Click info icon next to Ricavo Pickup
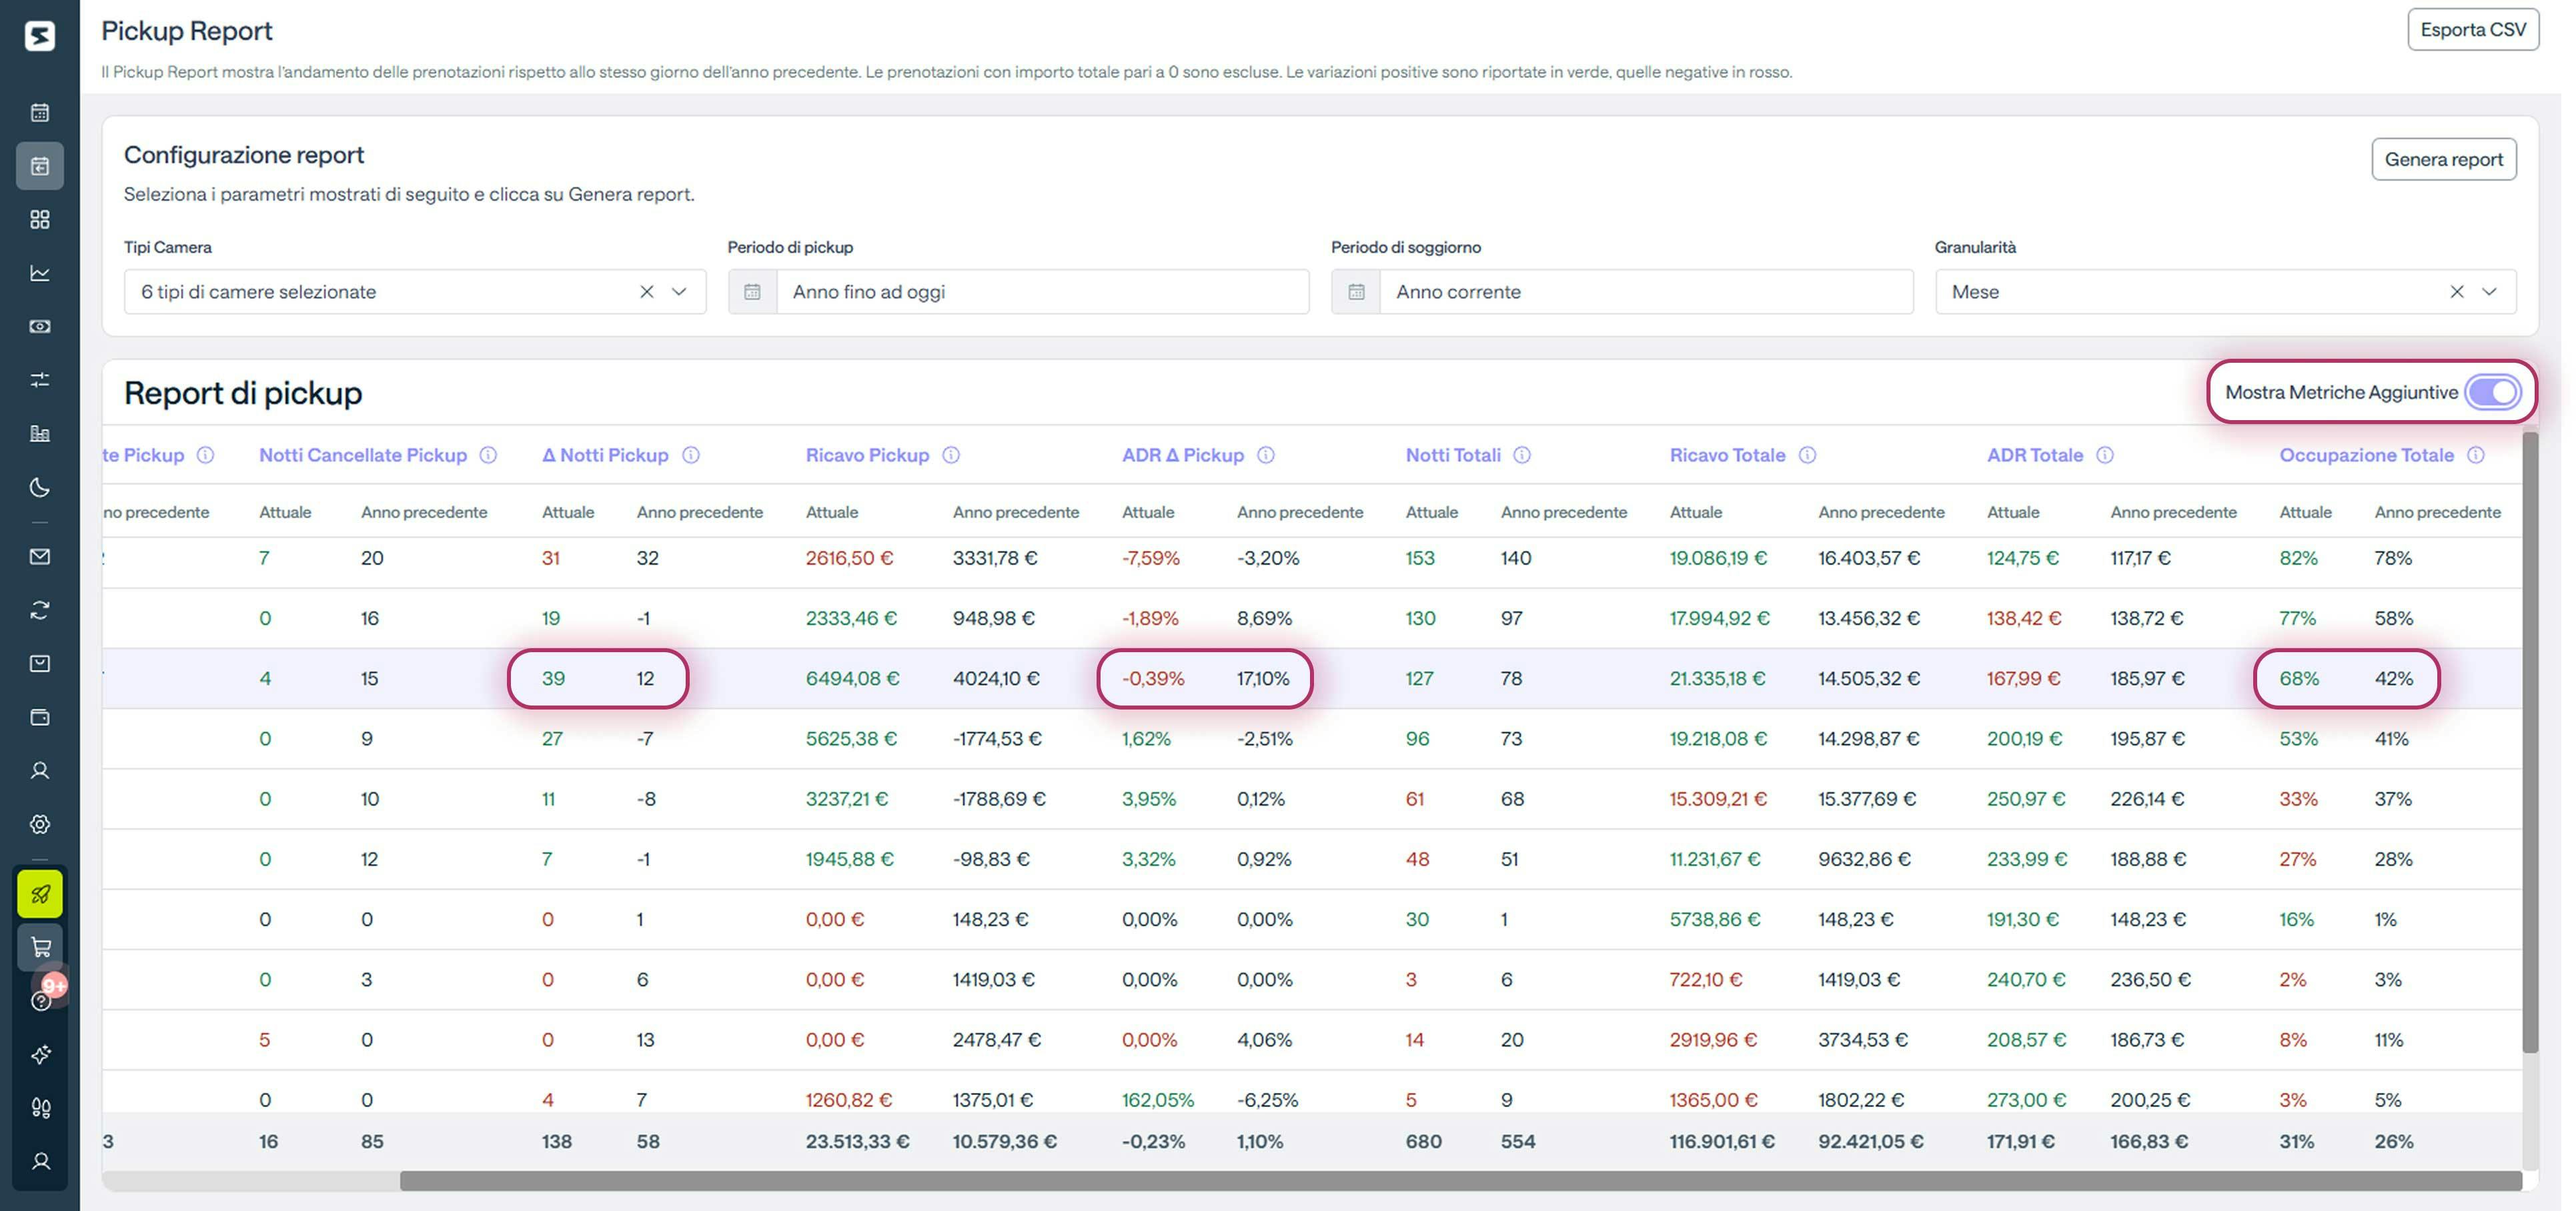 951,455
